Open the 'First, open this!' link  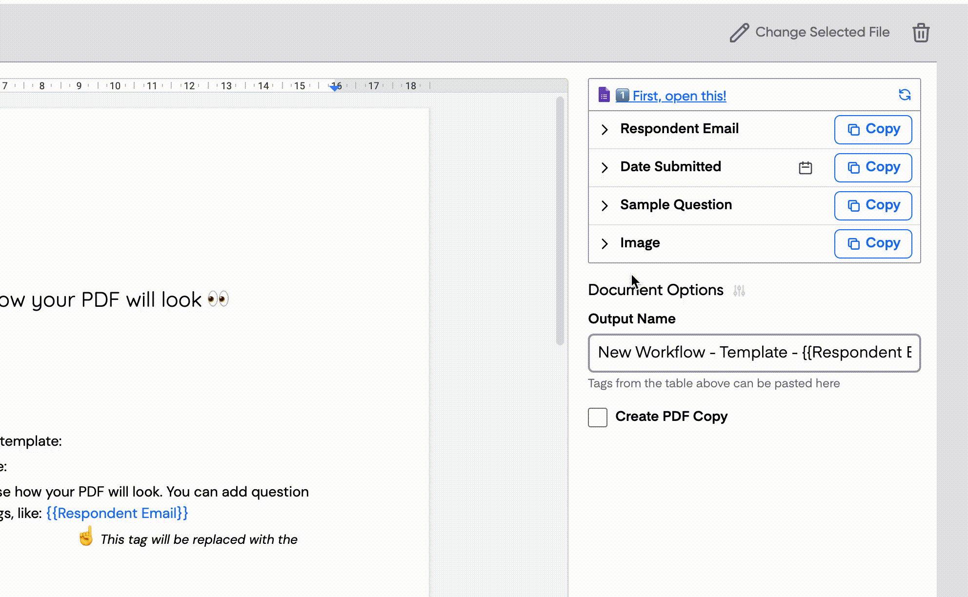(679, 96)
